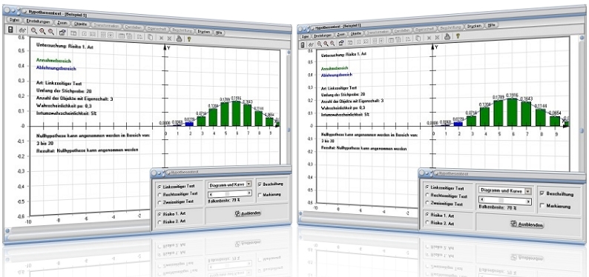This screenshot has width=589, height=277.
Task: Click Balkenbreite slider in left control panel
Action: click(230, 194)
